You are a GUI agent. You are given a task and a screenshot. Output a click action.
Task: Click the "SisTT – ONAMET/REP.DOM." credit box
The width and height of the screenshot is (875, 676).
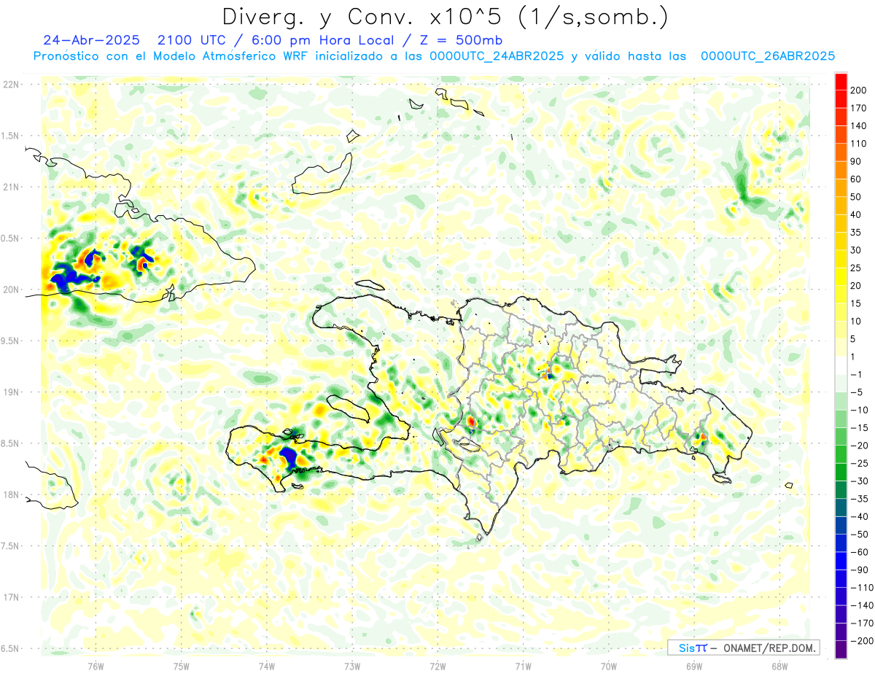click(x=744, y=648)
